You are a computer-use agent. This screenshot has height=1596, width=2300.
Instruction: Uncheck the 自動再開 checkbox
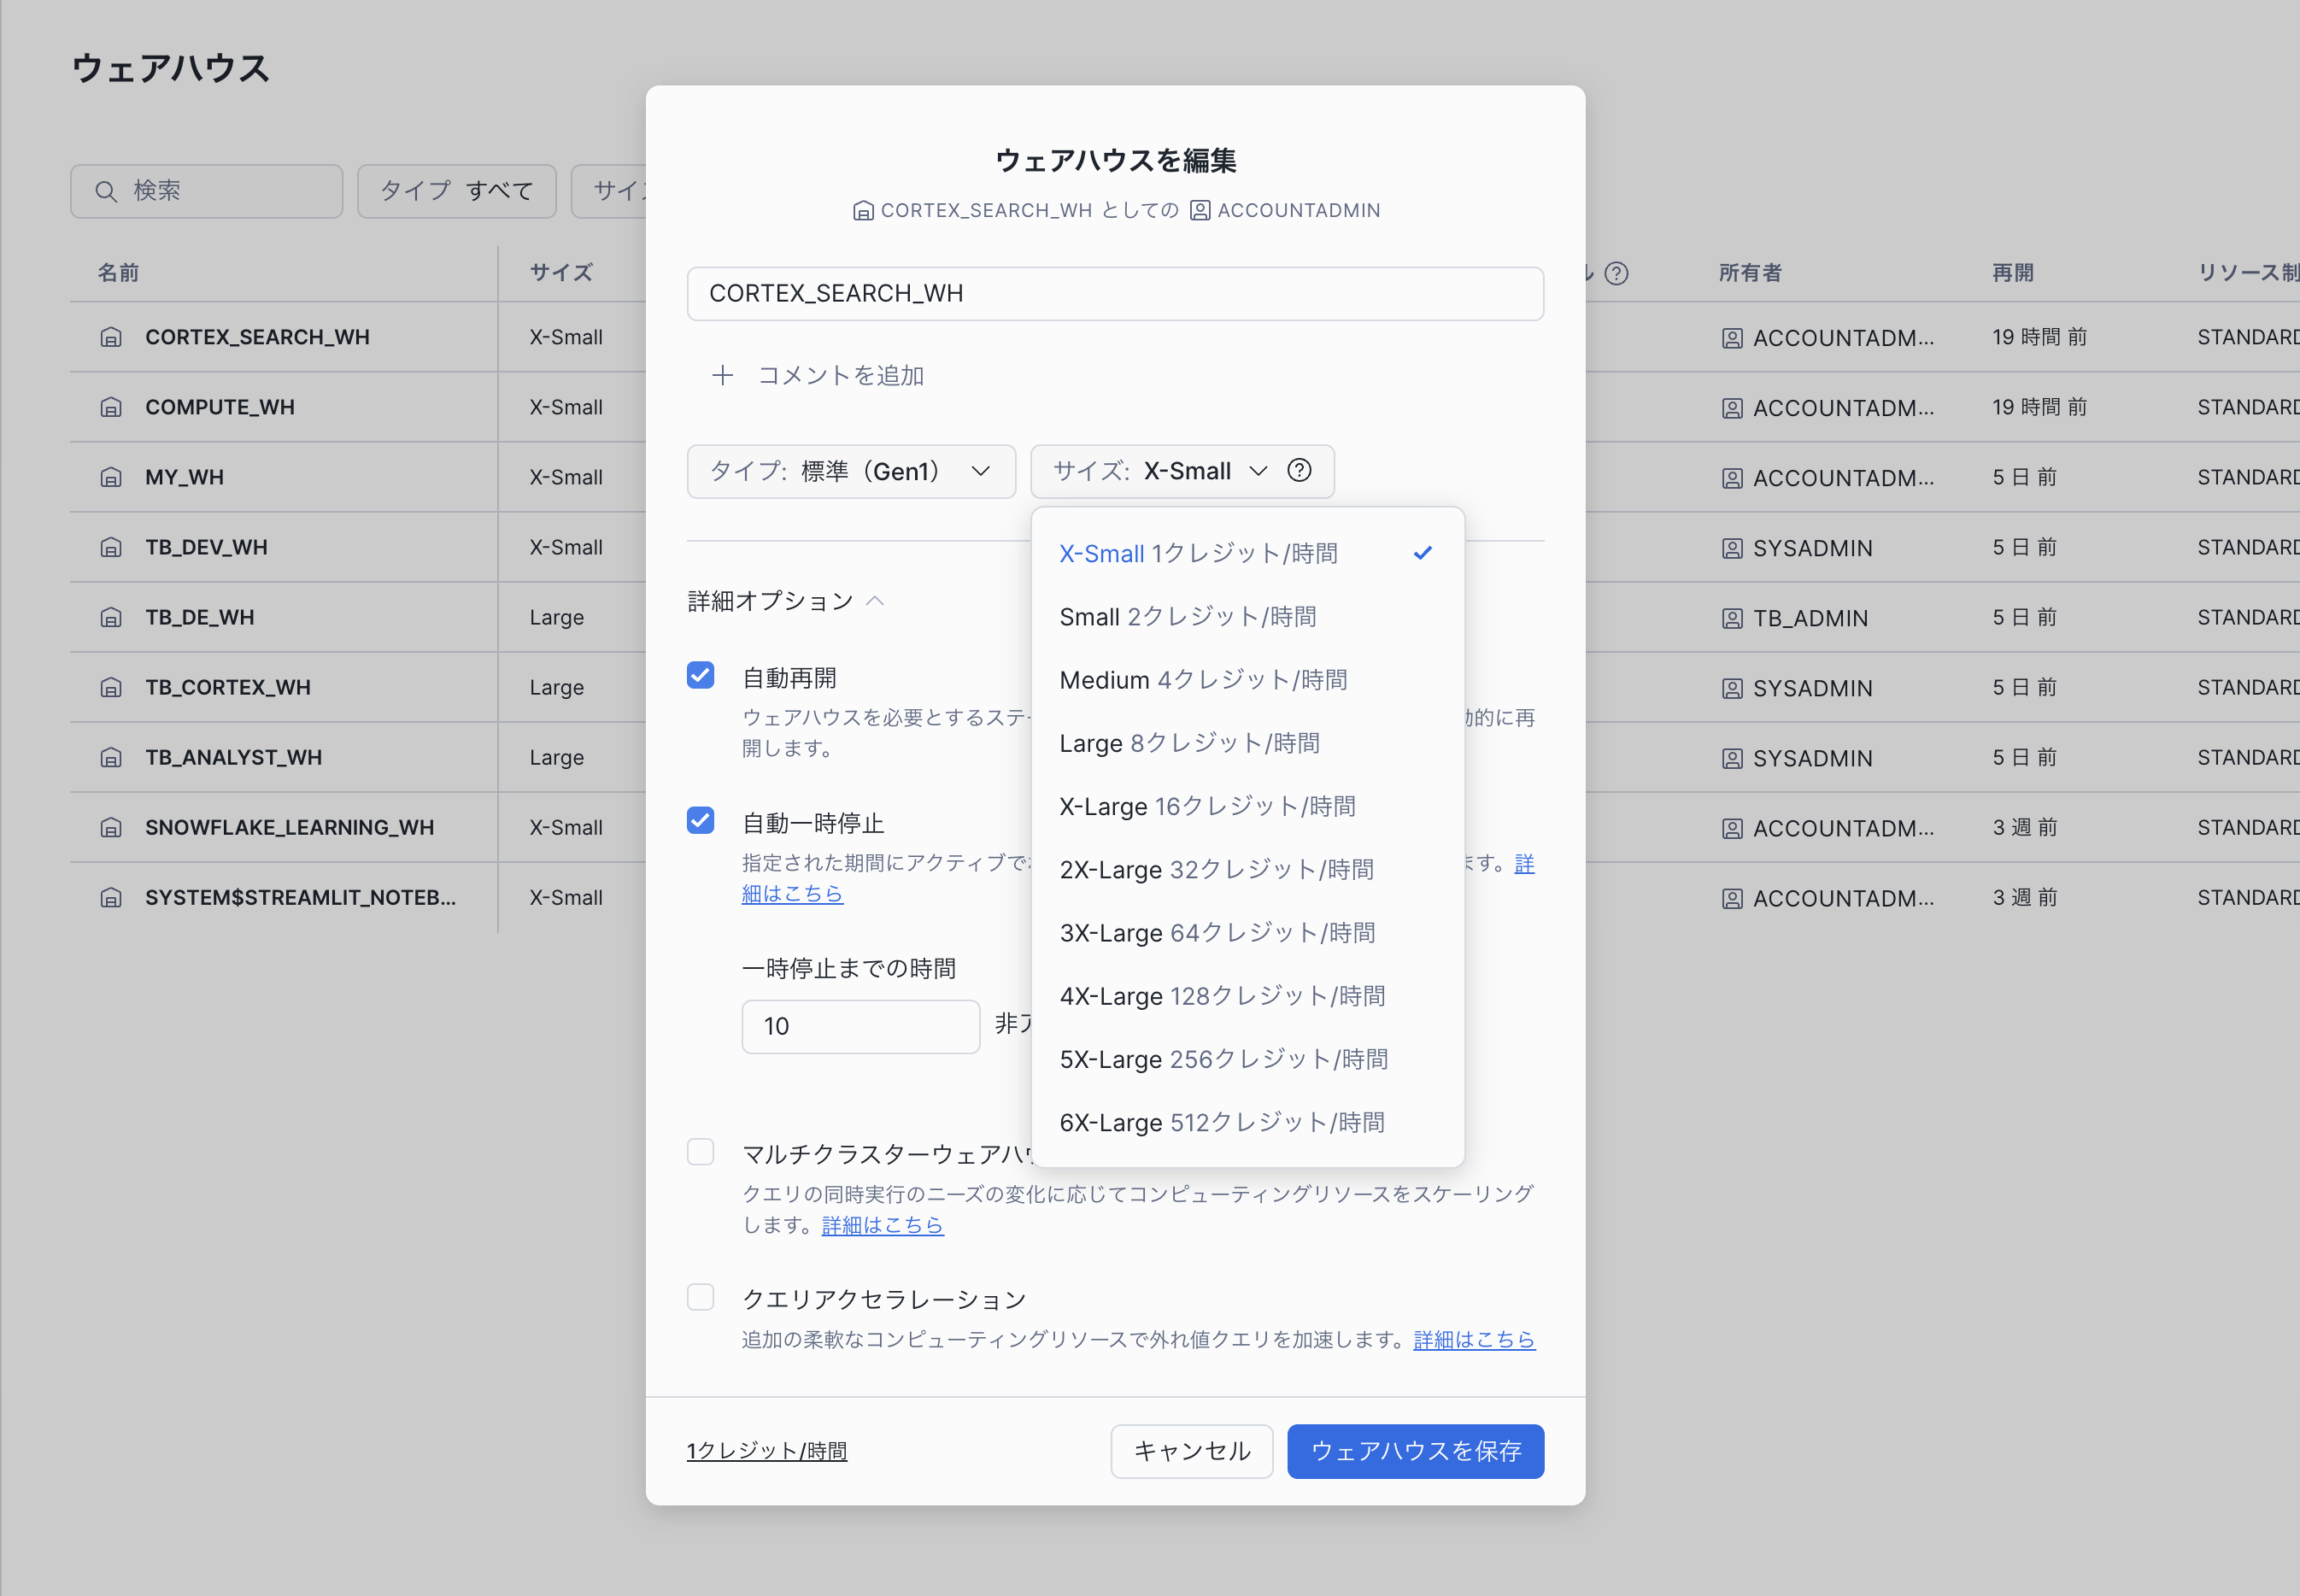(x=700, y=676)
